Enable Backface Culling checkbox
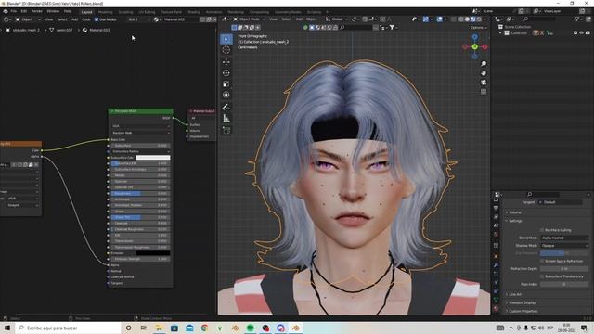The width and height of the screenshot is (594, 334). (542, 230)
